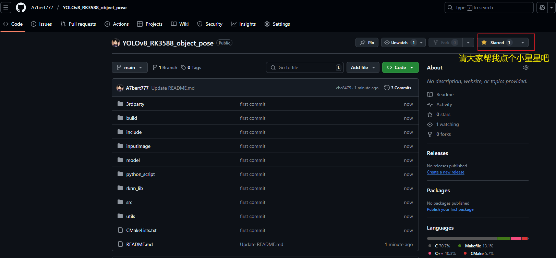Screen dimensions: 556x258
Task: Click the rknn_lib folder icon
Action: point(120,188)
